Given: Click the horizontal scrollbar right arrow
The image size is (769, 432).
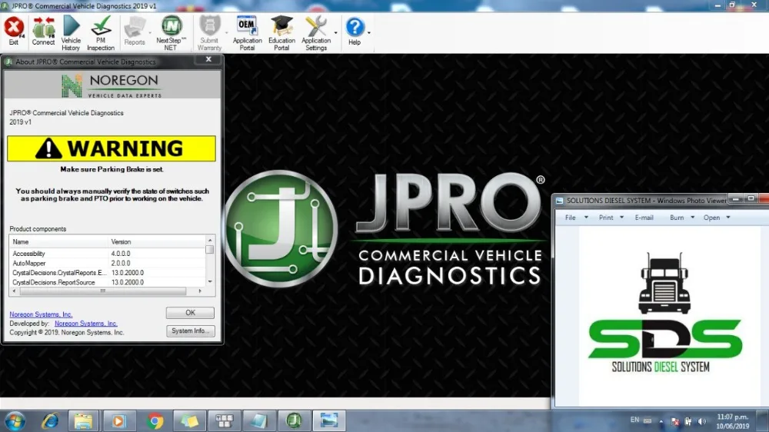Looking at the screenshot, I should (x=200, y=291).
